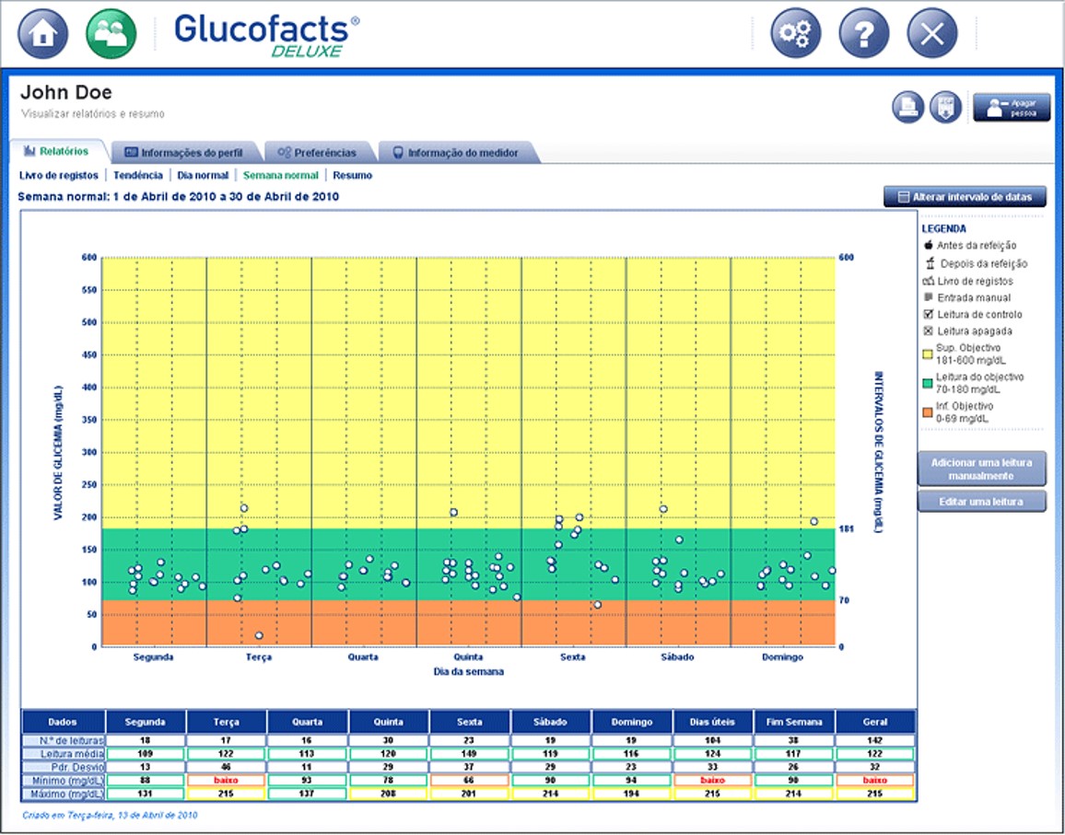Click the Leitura apagada checkbox icon
The width and height of the screenshot is (1065, 835).
tap(928, 331)
